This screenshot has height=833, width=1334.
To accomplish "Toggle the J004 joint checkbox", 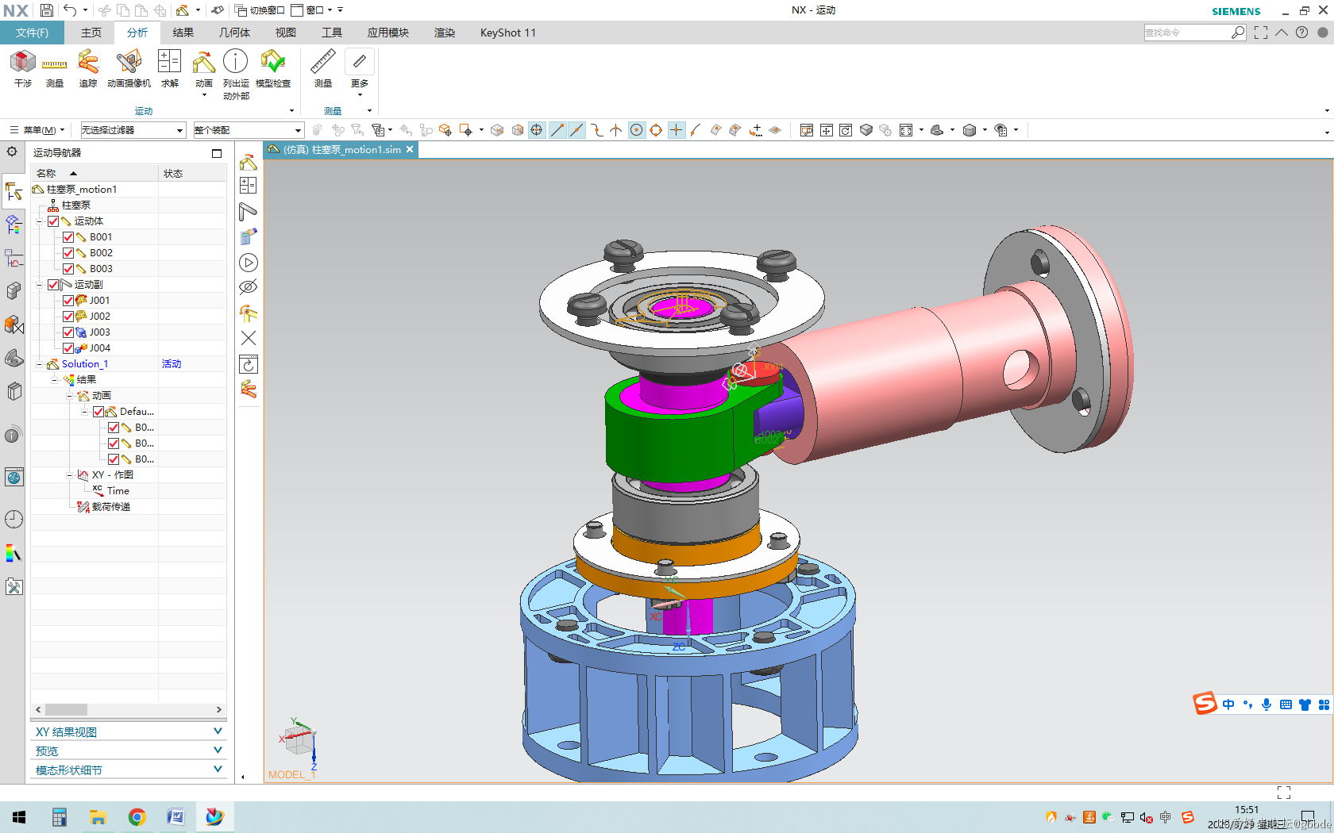I will coord(68,348).
